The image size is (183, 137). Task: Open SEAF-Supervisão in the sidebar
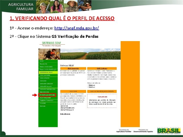click(x=45, y=75)
